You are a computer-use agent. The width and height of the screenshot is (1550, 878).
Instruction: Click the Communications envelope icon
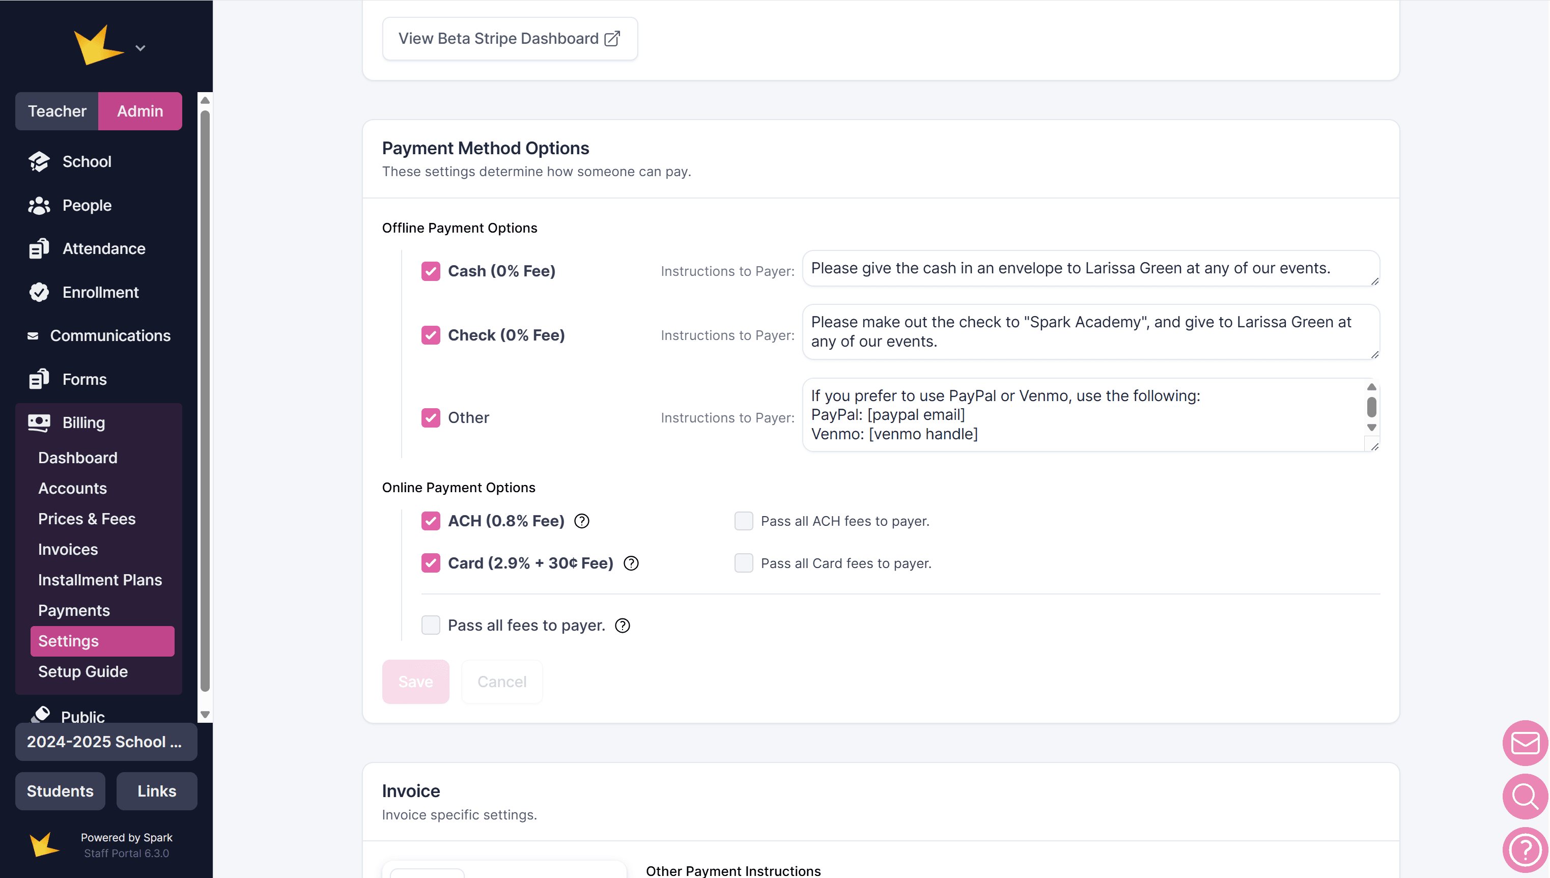(x=33, y=336)
